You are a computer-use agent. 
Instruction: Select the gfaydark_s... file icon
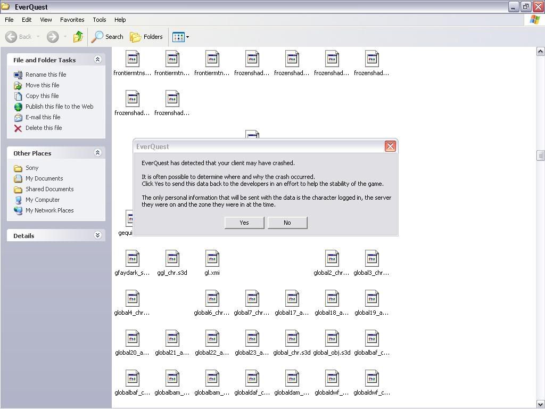[132, 258]
